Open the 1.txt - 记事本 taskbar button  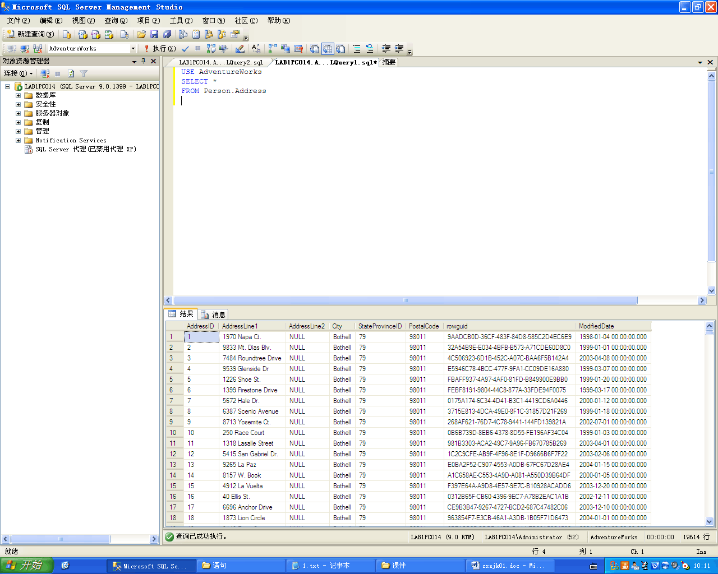(330, 566)
